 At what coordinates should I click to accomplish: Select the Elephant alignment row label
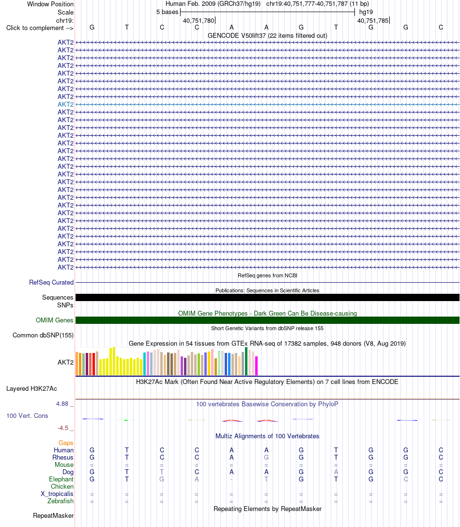[x=61, y=479]
